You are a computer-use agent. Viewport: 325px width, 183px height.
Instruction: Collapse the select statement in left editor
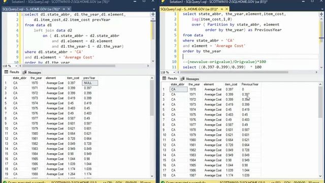[23, 15]
